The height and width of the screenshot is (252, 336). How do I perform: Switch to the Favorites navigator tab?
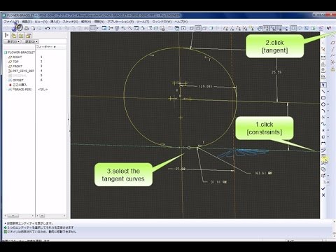[x=21, y=36]
